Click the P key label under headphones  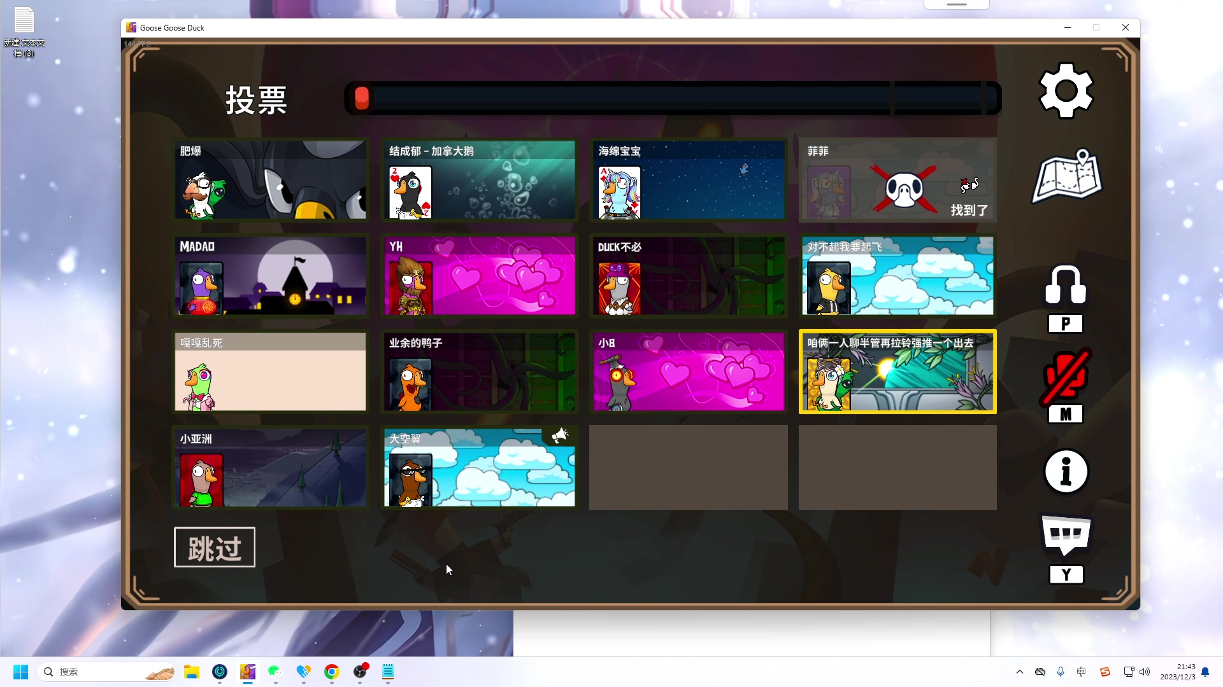1066,324
